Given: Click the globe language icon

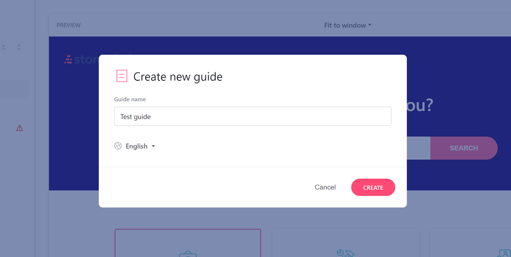Looking at the screenshot, I should [x=118, y=146].
